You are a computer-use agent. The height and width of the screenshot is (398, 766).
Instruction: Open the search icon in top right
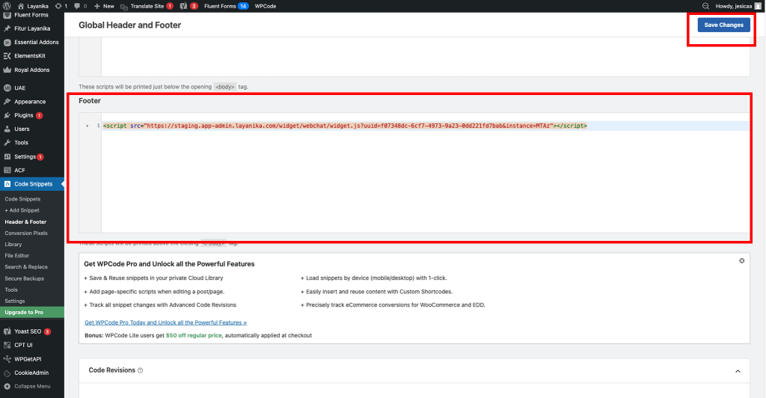coord(705,5)
